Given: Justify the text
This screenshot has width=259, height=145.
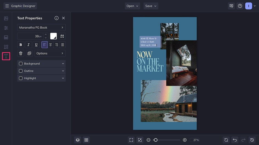Looking at the screenshot, I should [x=63, y=45].
